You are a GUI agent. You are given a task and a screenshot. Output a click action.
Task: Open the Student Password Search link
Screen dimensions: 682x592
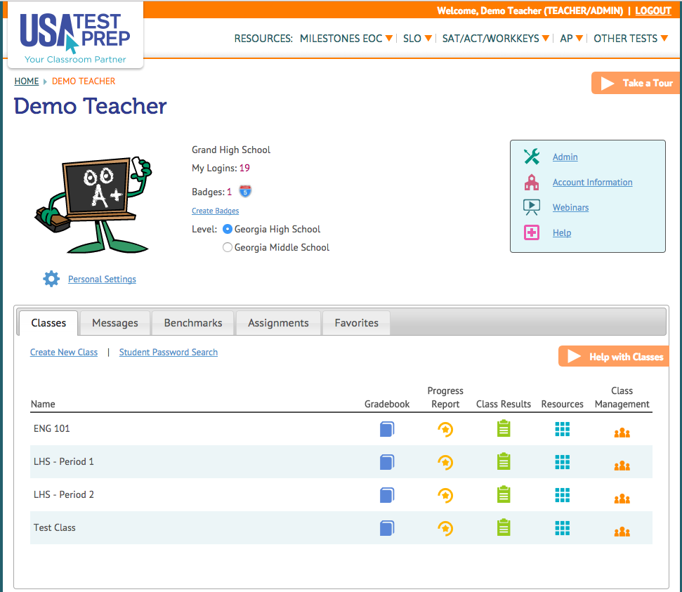(169, 353)
